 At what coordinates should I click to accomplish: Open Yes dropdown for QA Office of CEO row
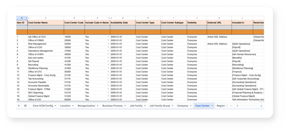pyautogui.click(x=108, y=37)
